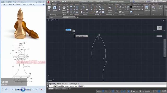Open the AutoCAD application menu button
The height and width of the screenshot is (93, 167).
[x=49, y=3]
